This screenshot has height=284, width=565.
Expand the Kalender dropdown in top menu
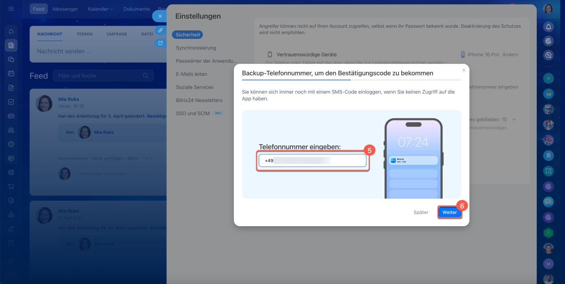click(100, 9)
